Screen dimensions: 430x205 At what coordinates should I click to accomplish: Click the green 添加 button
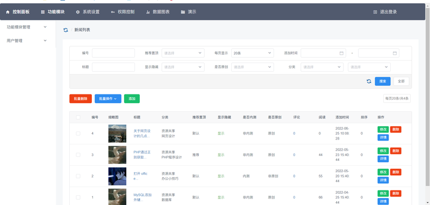coord(132,99)
